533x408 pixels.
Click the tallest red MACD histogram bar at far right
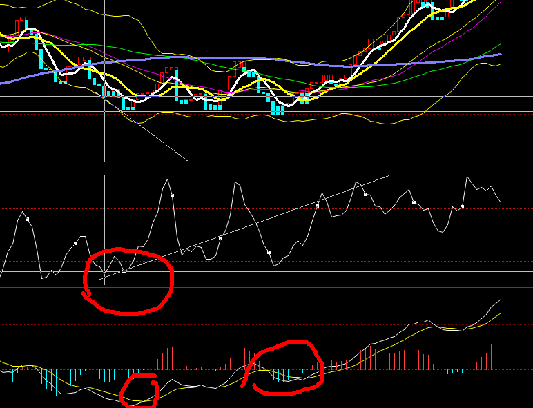tap(493, 356)
